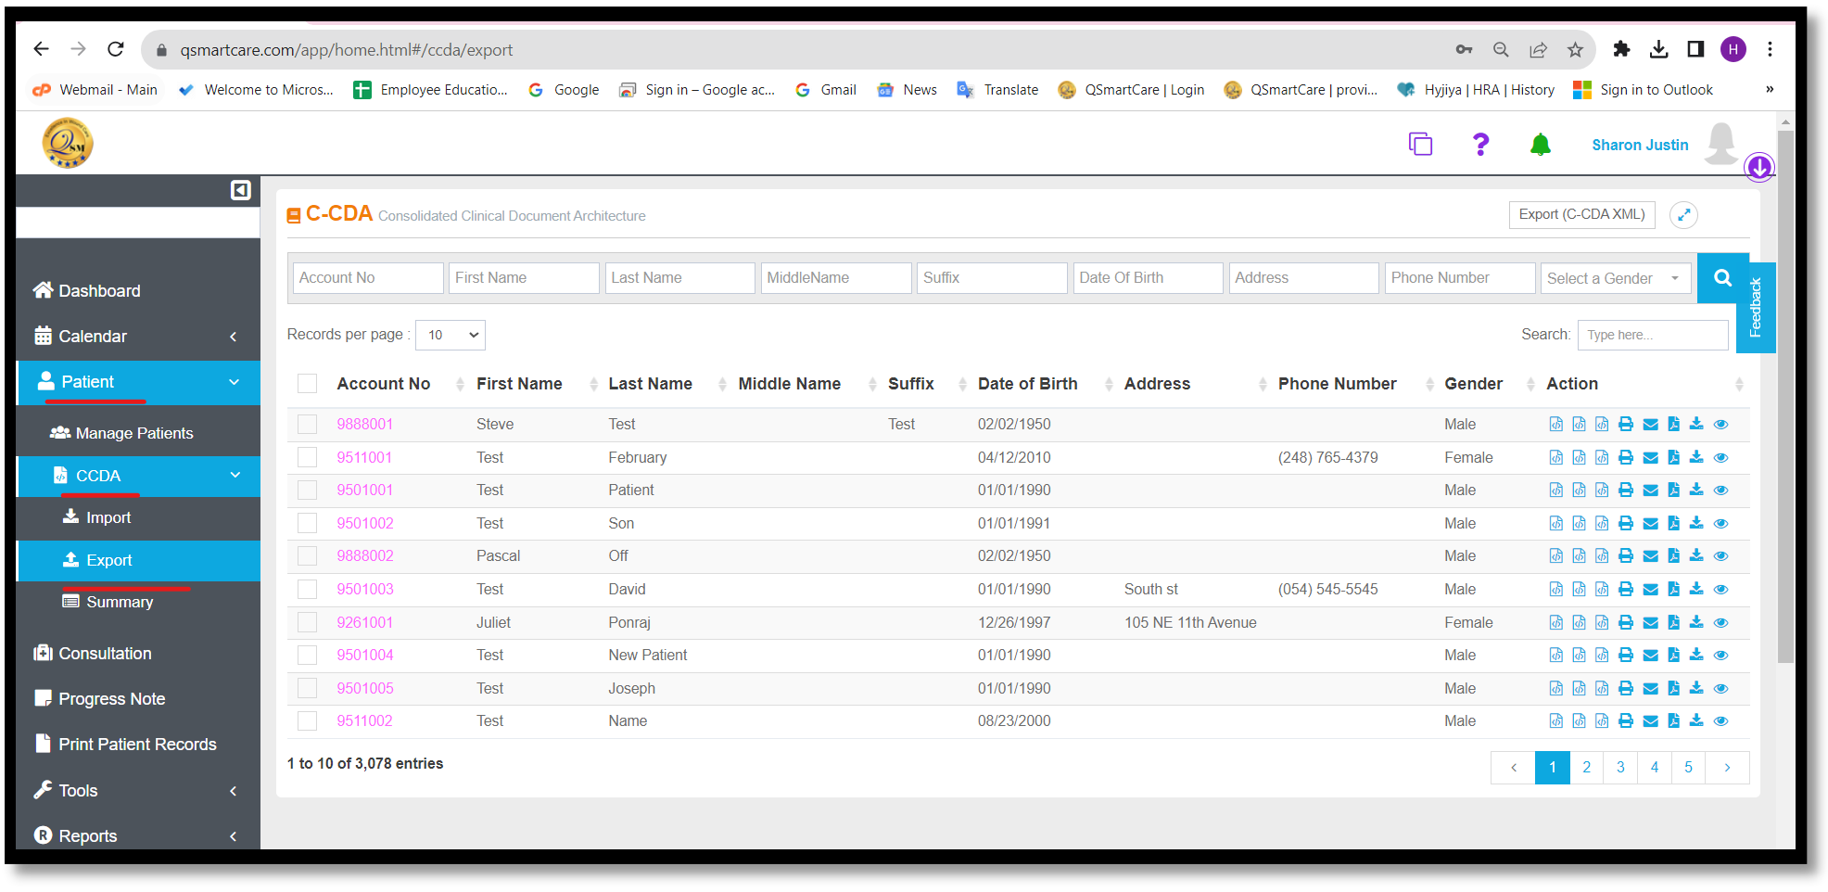Go to page 3 of results
This screenshot has height=892, width=1828.
click(1620, 768)
